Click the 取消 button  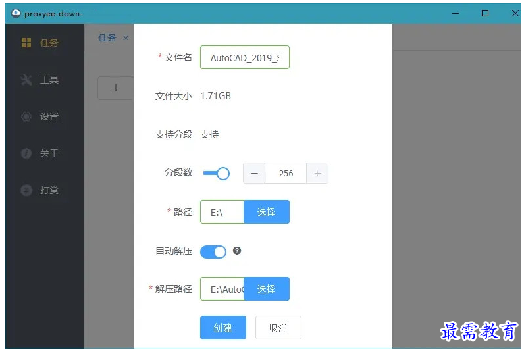(278, 328)
